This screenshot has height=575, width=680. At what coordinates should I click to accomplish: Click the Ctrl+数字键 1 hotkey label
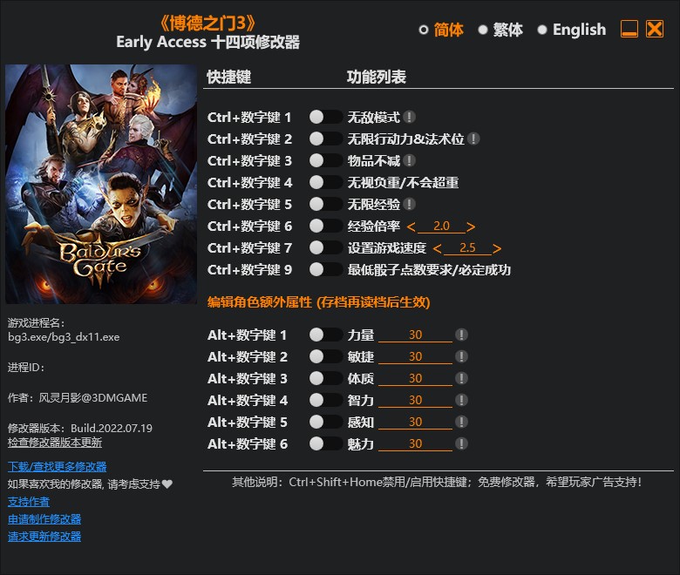pos(249,117)
